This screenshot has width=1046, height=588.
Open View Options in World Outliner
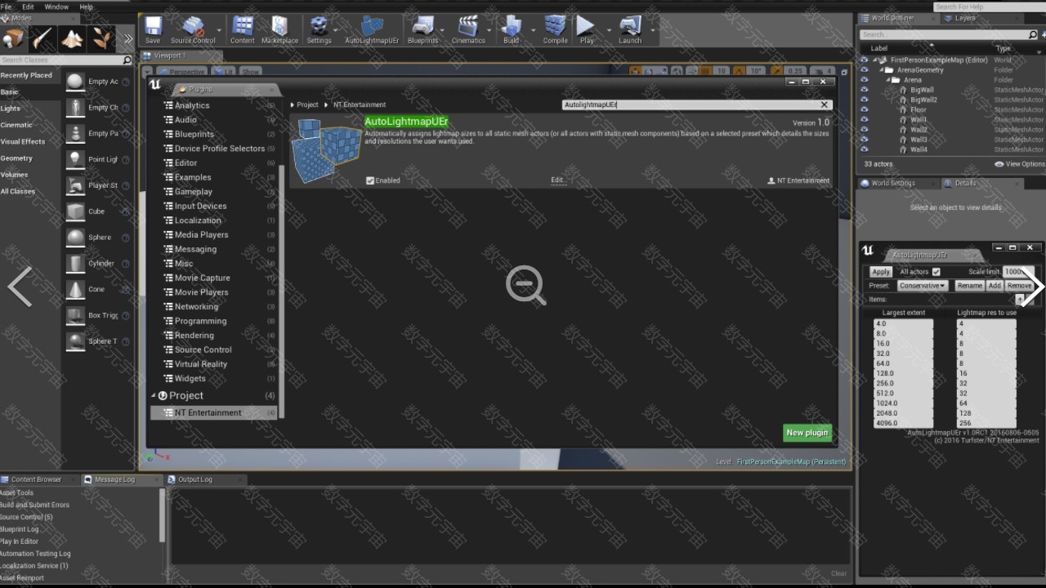coord(1020,164)
